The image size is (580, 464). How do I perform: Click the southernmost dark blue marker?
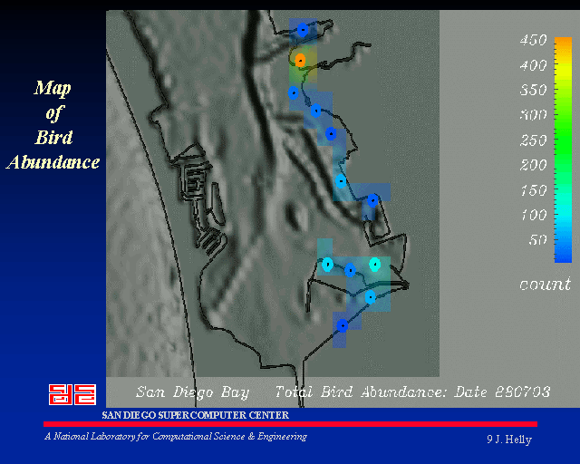(x=343, y=326)
